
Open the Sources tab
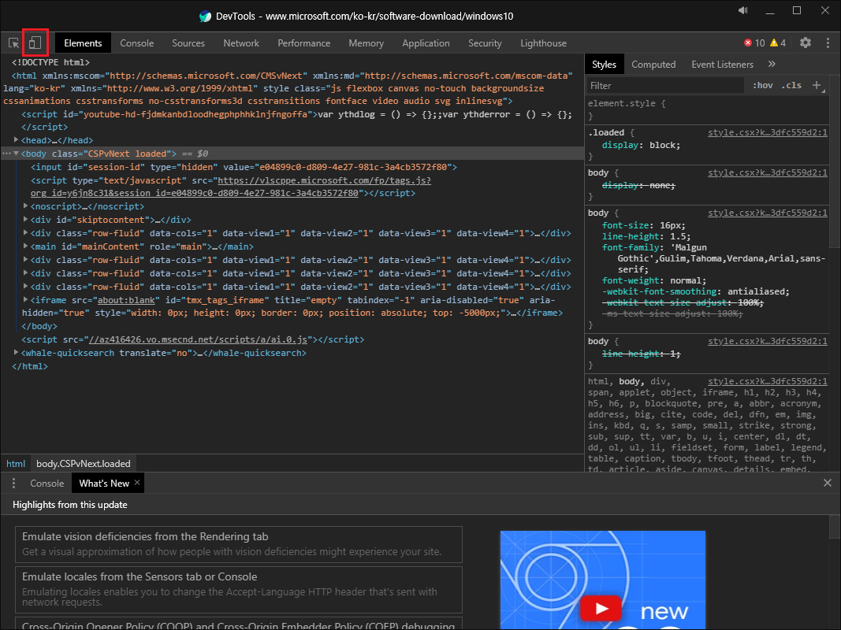click(188, 43)
